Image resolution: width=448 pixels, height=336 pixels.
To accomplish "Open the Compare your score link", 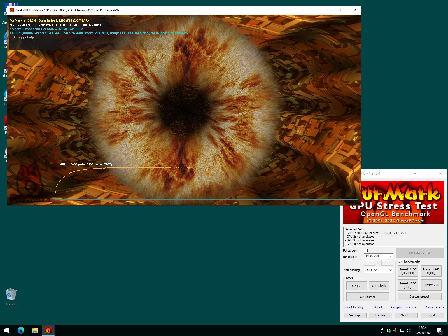I will (x=405, y=307).
